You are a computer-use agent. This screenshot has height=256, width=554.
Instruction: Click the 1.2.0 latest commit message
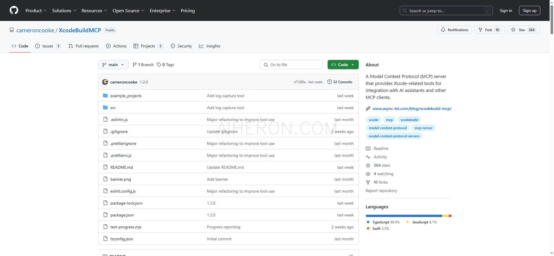point(144,82)
